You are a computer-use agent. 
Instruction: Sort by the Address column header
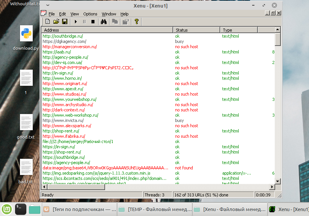point(107,30)
